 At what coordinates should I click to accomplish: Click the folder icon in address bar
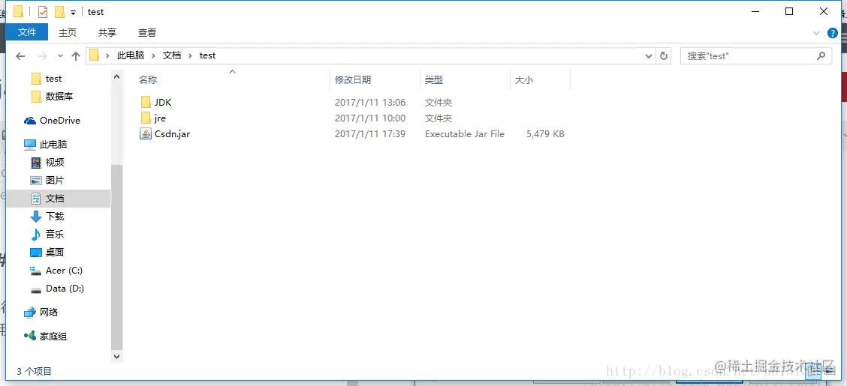click(x=95, y=55)
